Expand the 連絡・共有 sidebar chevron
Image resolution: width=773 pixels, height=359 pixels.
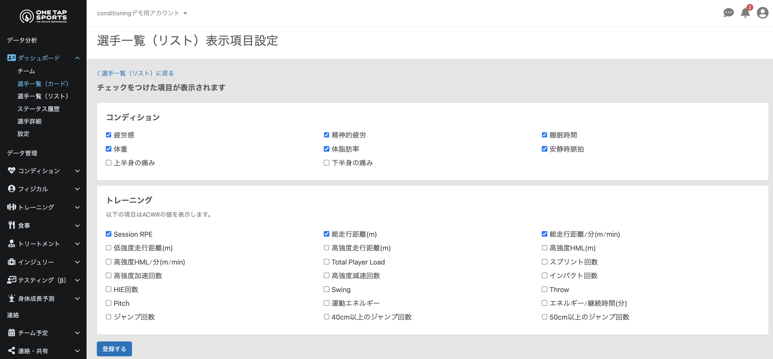coord(77,351)
